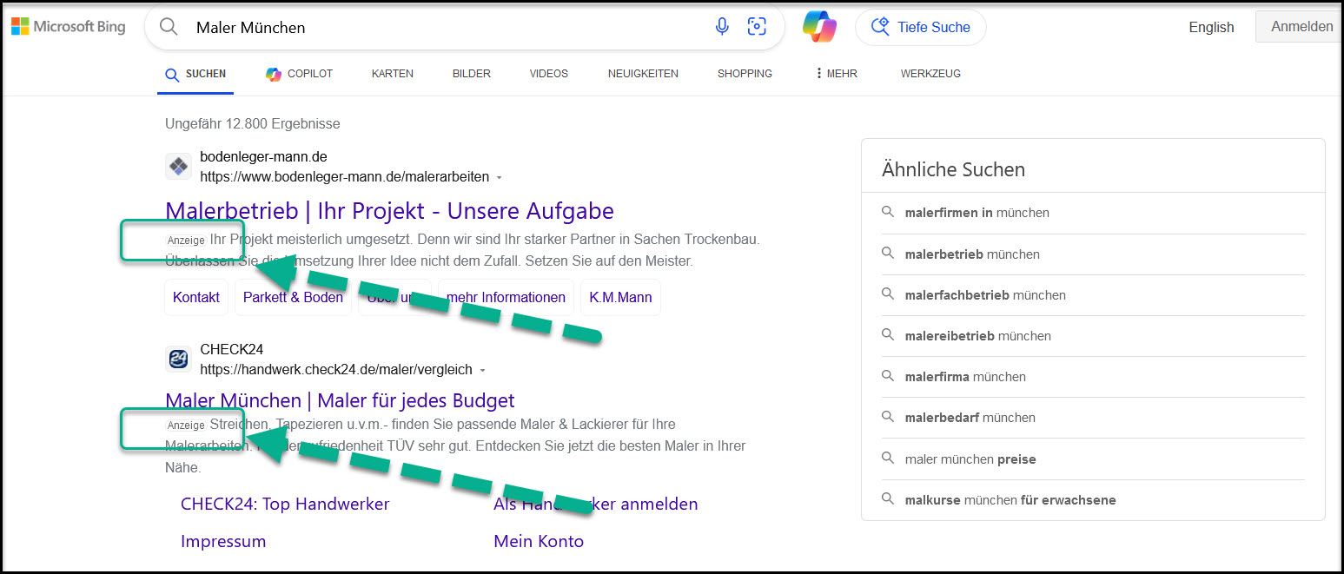Click the handwerk.check24.de URL
Screen dimensions: 1344x574
click(336, 370)
